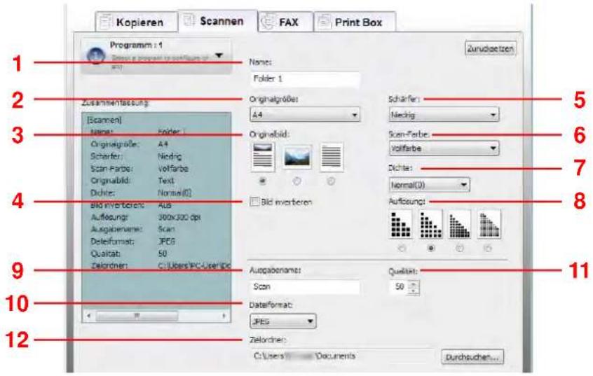Click the Zielordner row in the summary
The image size is (593, 376).
click(161, 265)
